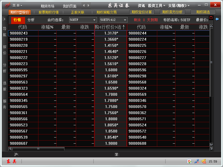Click the 期权筛选 button
This screenshot has width=223, height=167.
(203, 12)
